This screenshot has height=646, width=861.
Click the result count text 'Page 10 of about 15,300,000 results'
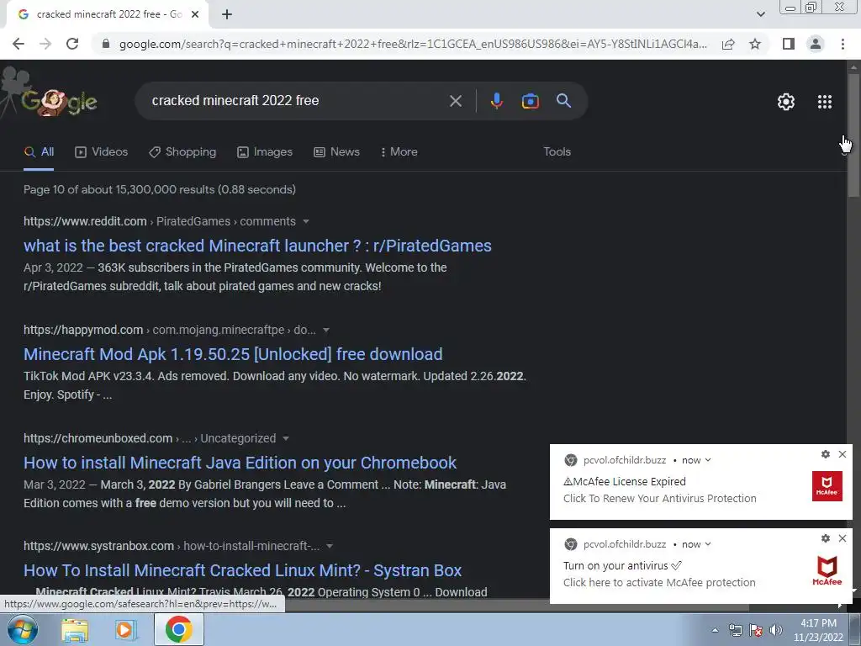pyautogui.click(x=119, y=189)
